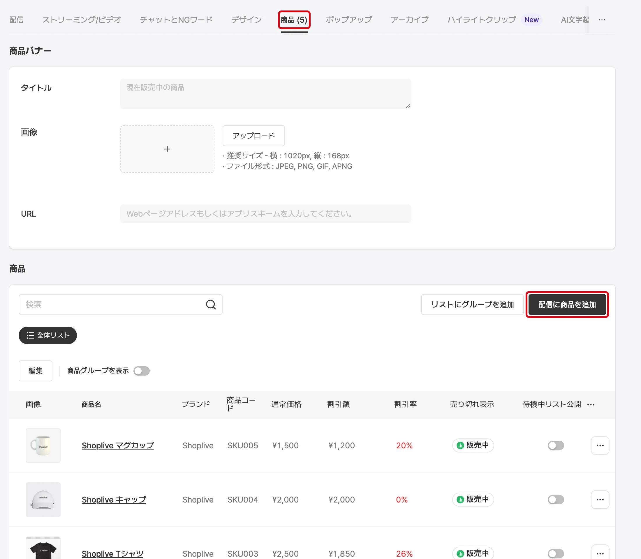Toggle waiting list switch for Shoplive Tシャツ

(x=556, y=553)
